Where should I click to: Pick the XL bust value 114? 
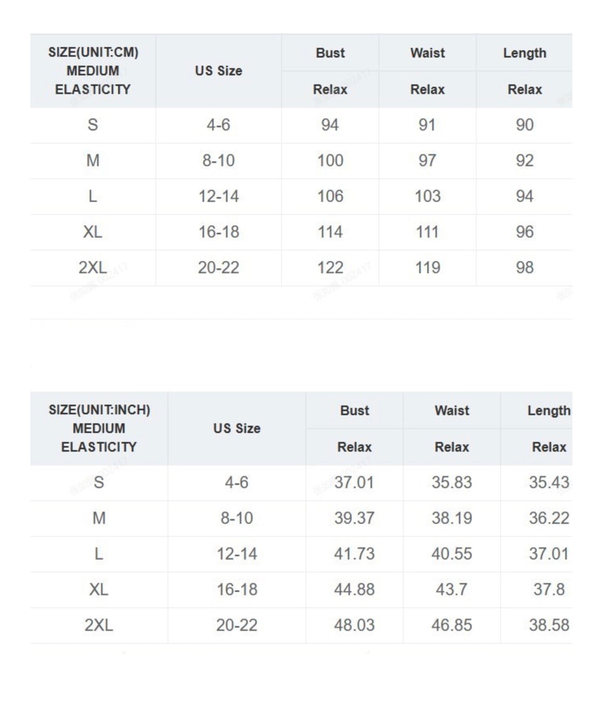point(330,232)
